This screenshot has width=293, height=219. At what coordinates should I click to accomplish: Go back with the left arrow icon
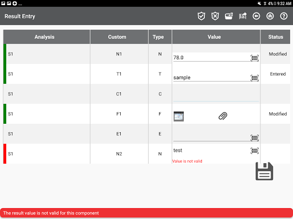tap(256, 16)
